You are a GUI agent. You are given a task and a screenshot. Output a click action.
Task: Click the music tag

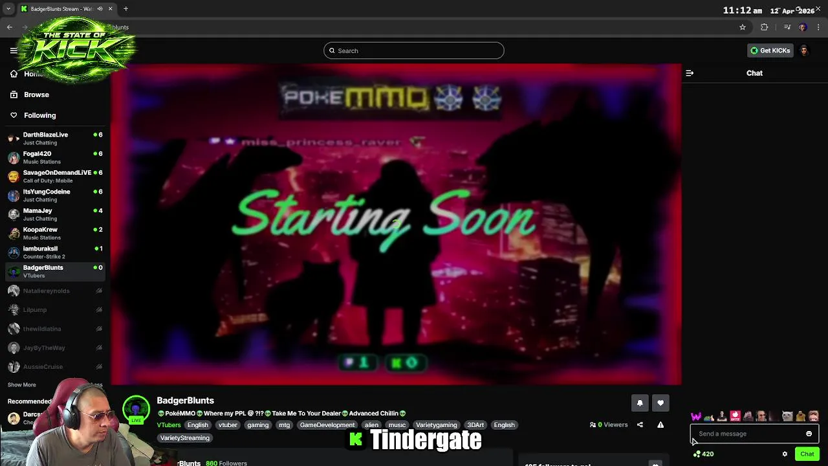[x=397, y=425]
